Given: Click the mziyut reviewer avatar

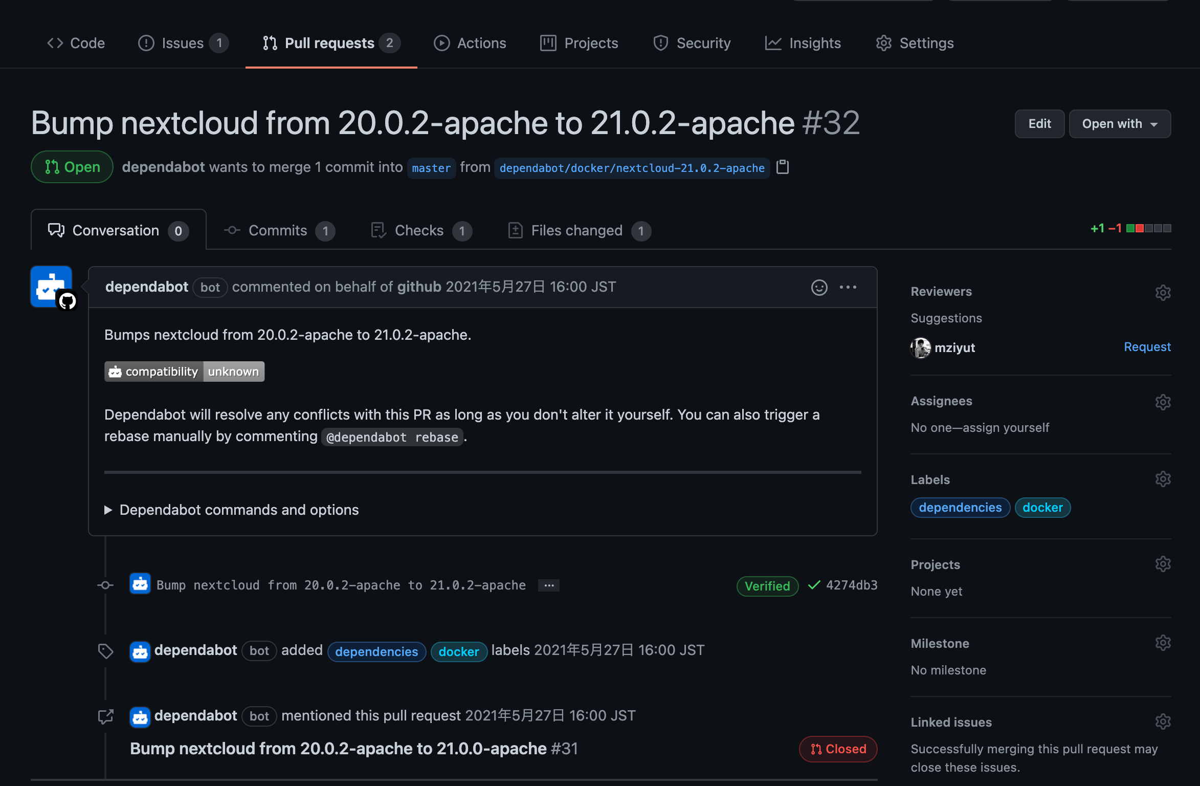Looking at the screenshot, I should click(921, 348).
